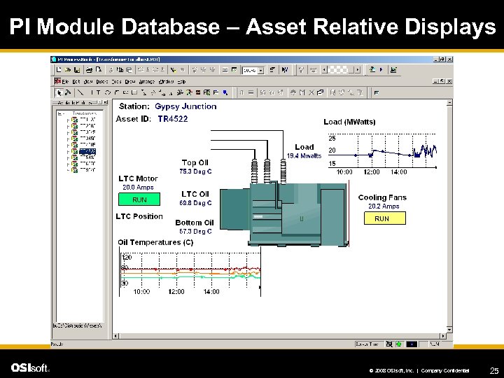Screen dimensions: 504x378
Task: Open the Help menu
Action: click(181, 82)
